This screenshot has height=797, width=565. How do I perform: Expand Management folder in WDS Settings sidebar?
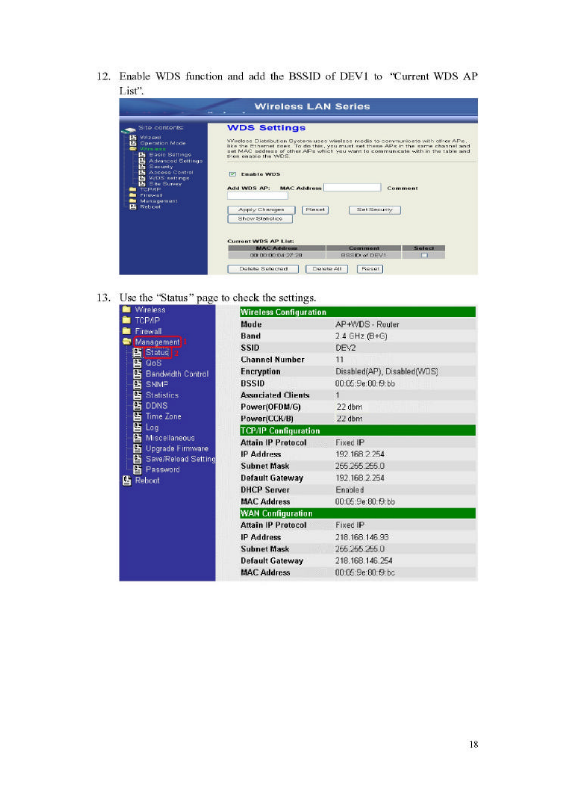[x=133, y=201]
